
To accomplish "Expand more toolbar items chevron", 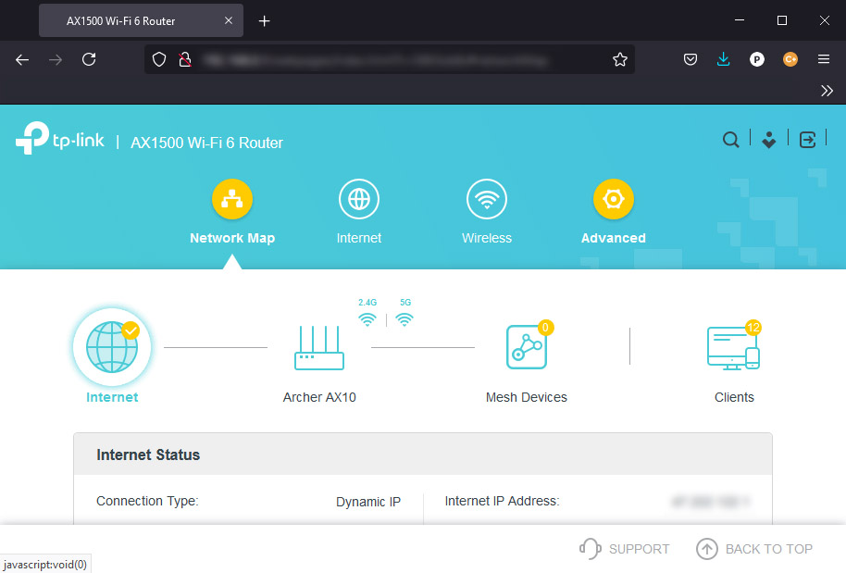I will tap(827, 91).
